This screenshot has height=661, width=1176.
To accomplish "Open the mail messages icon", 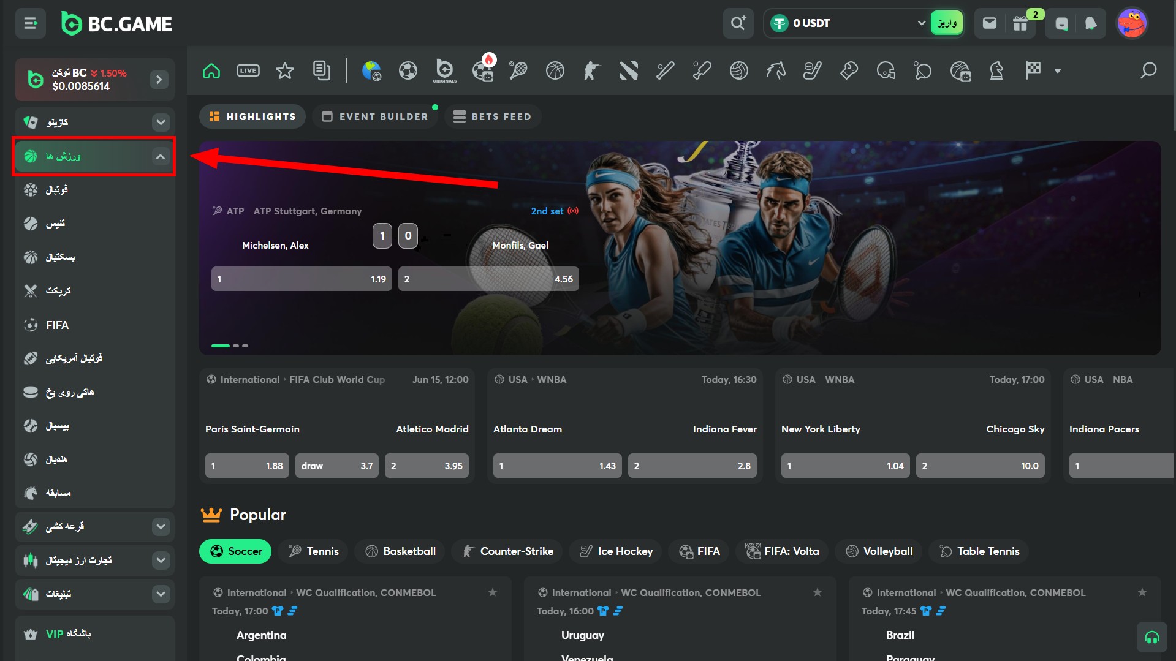I will 990,23.
